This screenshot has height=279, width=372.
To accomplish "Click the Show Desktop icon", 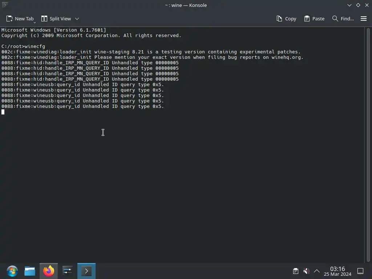I will coord(360,271).
